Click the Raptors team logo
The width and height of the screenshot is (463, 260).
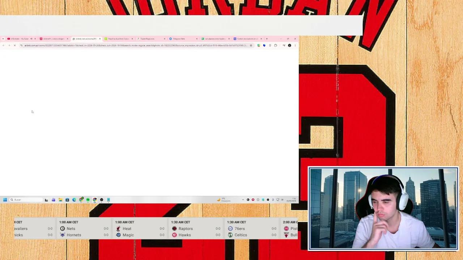pos(174,229)
